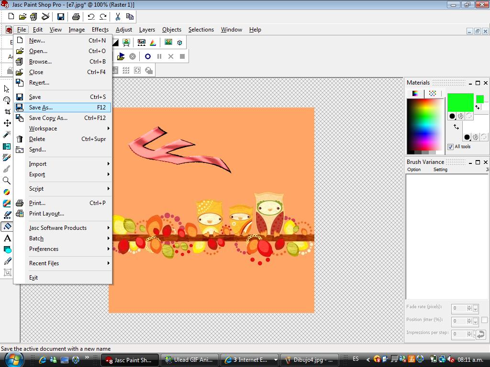Viewport: 490px width, 367px height.
Task: Select the Eraser tool
Action: click(x=7, y=204)
